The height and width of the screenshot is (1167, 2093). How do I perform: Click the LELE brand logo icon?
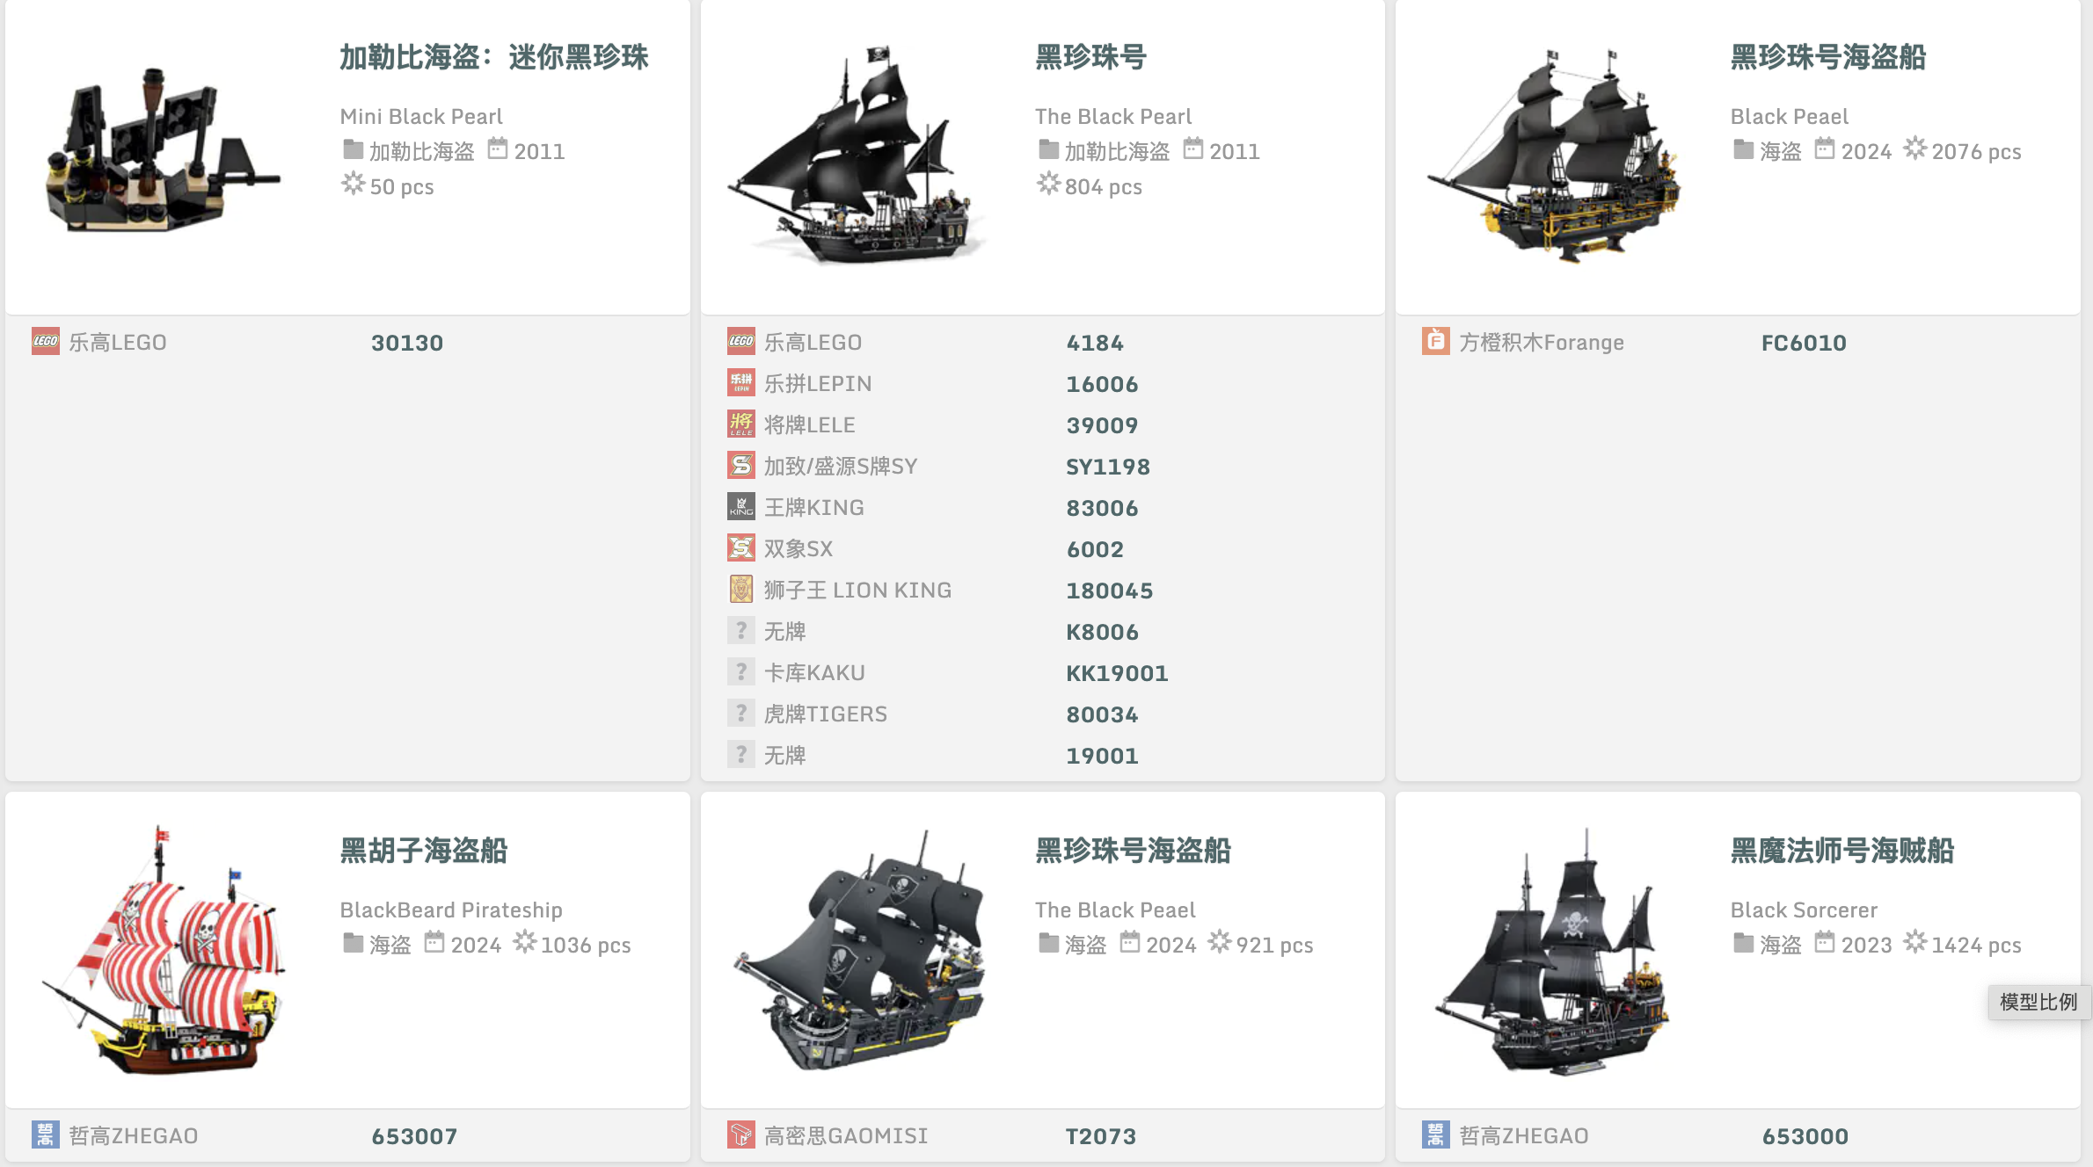coord(741,424)
